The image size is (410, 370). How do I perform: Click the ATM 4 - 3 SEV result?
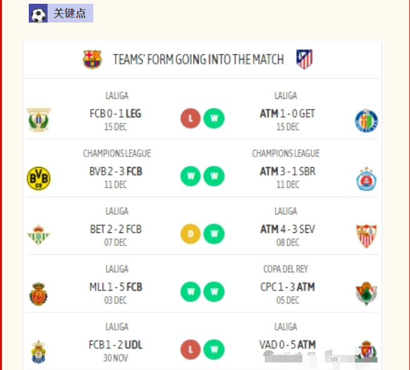point(287,229)
